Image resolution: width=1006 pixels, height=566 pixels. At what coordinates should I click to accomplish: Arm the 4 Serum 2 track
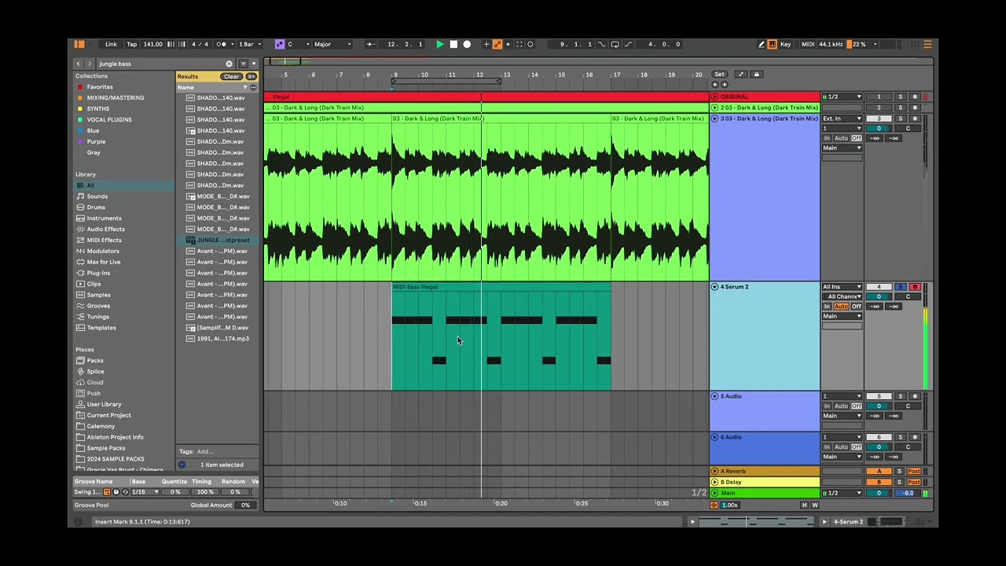tap(914, 287)
